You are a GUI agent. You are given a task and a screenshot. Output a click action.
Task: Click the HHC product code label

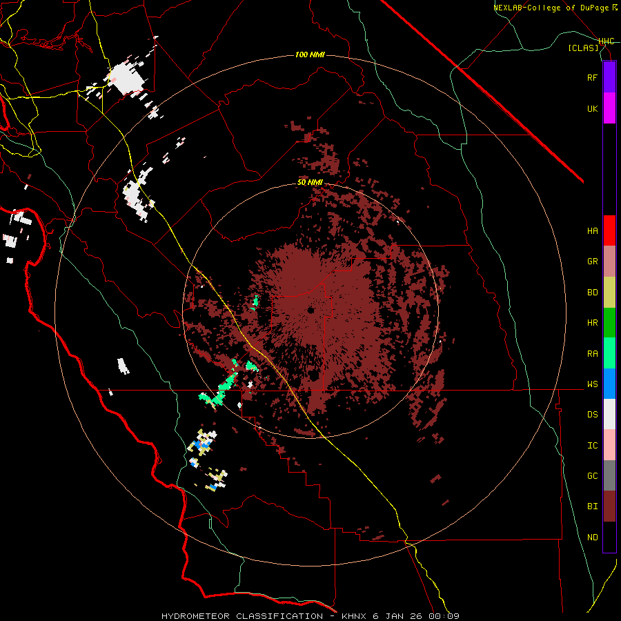607,41
